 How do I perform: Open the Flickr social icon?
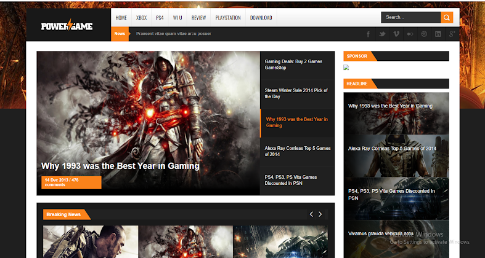pyautogui.click(x=410, y=34)
